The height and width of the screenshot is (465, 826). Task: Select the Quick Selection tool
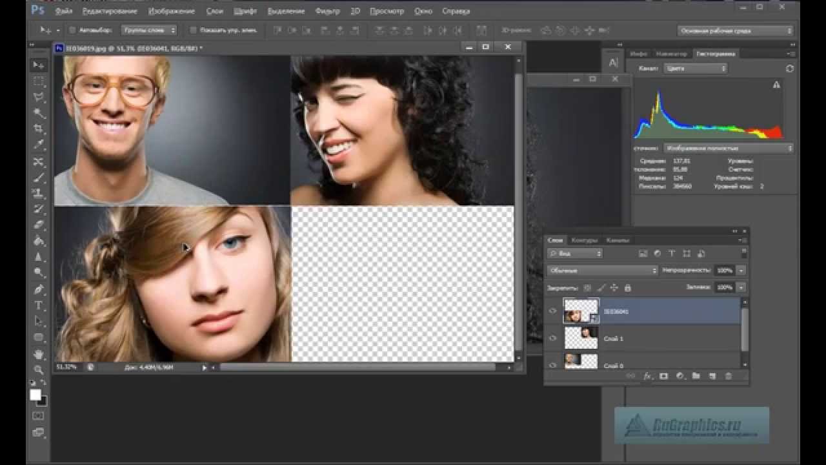(39, 114)
